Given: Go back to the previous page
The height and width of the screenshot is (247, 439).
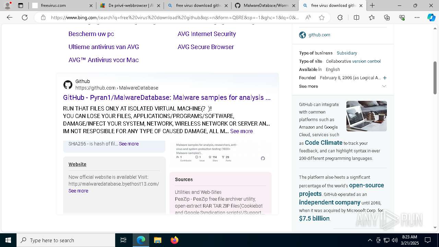Looking at the screenshot, I should 10,17.
